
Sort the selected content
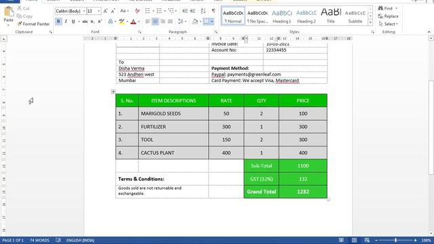click(x=203, y=11)
